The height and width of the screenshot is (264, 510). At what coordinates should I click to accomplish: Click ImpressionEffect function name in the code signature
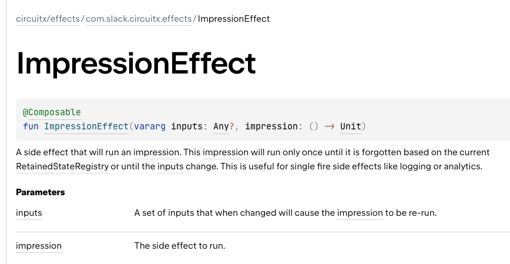tap(86, 126)
